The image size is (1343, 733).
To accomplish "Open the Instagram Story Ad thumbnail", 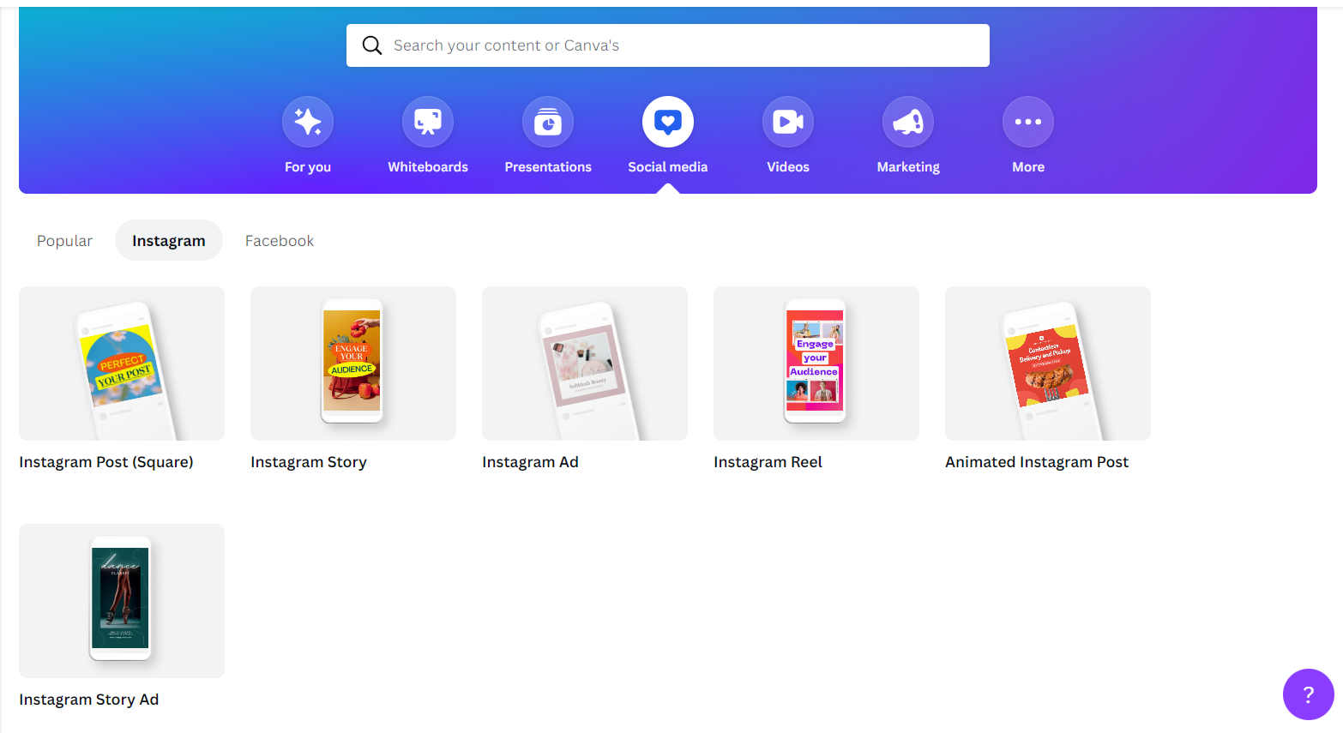I will [122, 601].
